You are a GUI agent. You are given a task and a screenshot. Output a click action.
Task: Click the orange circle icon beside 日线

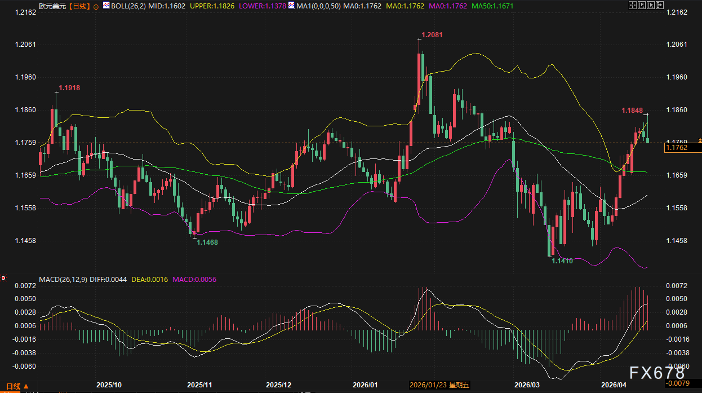coord(95,6)
